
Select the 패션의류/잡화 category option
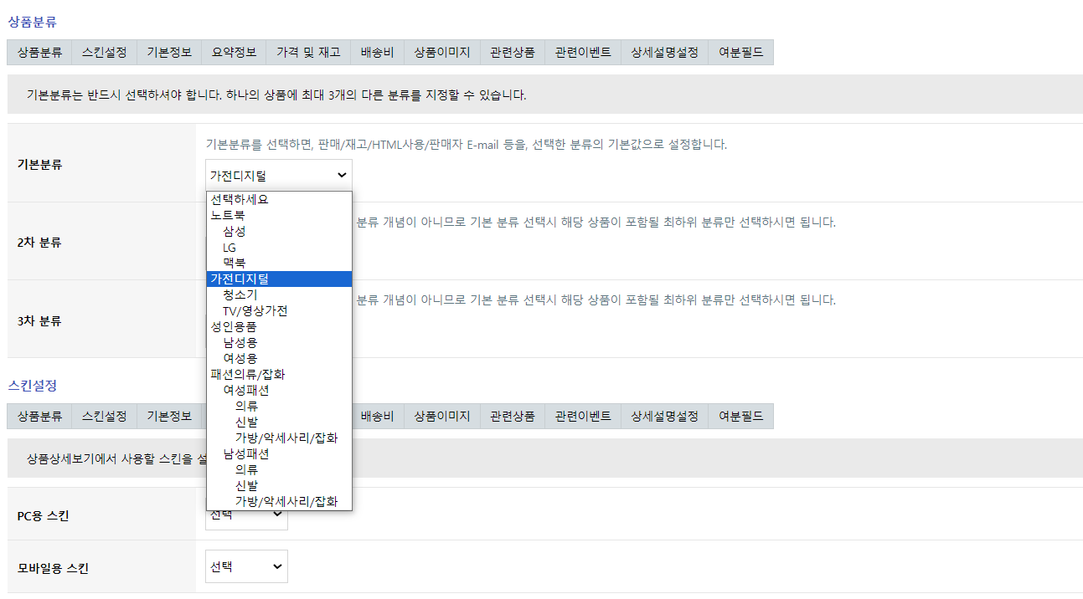point(248,374)
